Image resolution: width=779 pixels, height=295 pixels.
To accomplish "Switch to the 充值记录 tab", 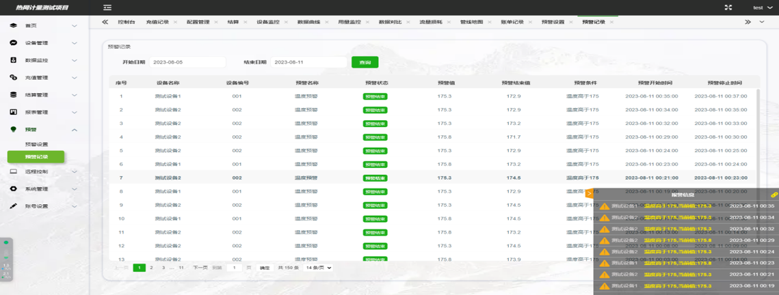I will 157,23.
